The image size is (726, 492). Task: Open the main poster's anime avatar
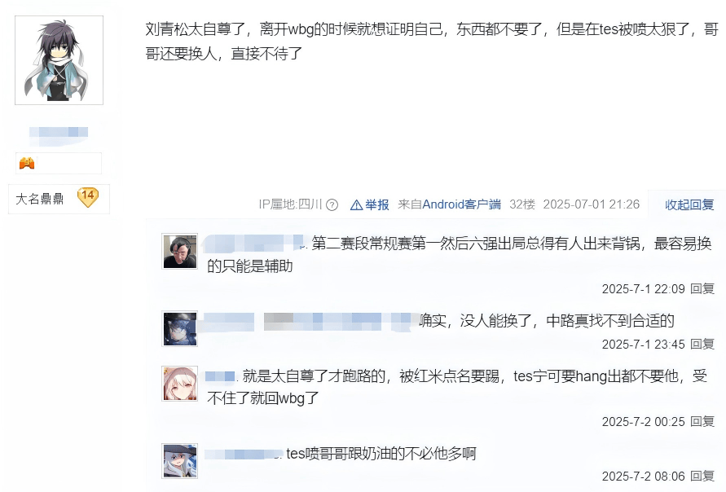(x=59, y=60)
